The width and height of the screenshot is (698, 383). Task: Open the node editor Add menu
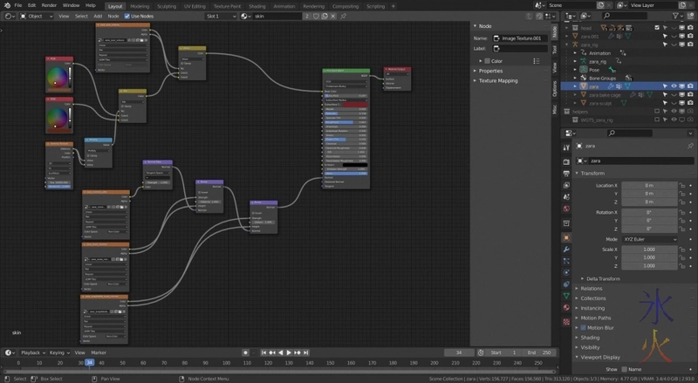[98, 16]
